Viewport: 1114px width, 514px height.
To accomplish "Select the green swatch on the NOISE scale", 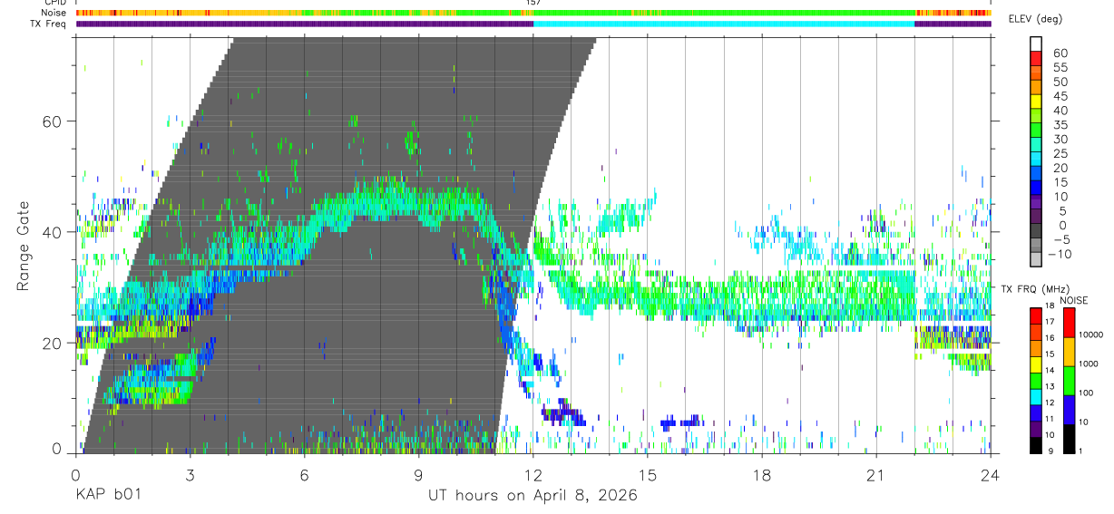I will 1070,380.
